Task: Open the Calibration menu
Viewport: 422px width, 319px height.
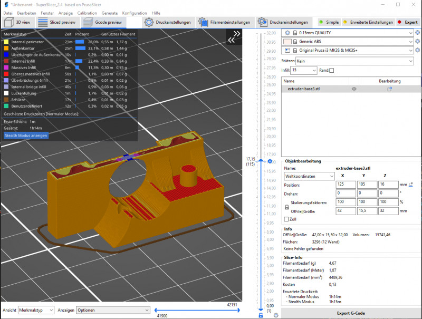Action: (x=87, y=12)
